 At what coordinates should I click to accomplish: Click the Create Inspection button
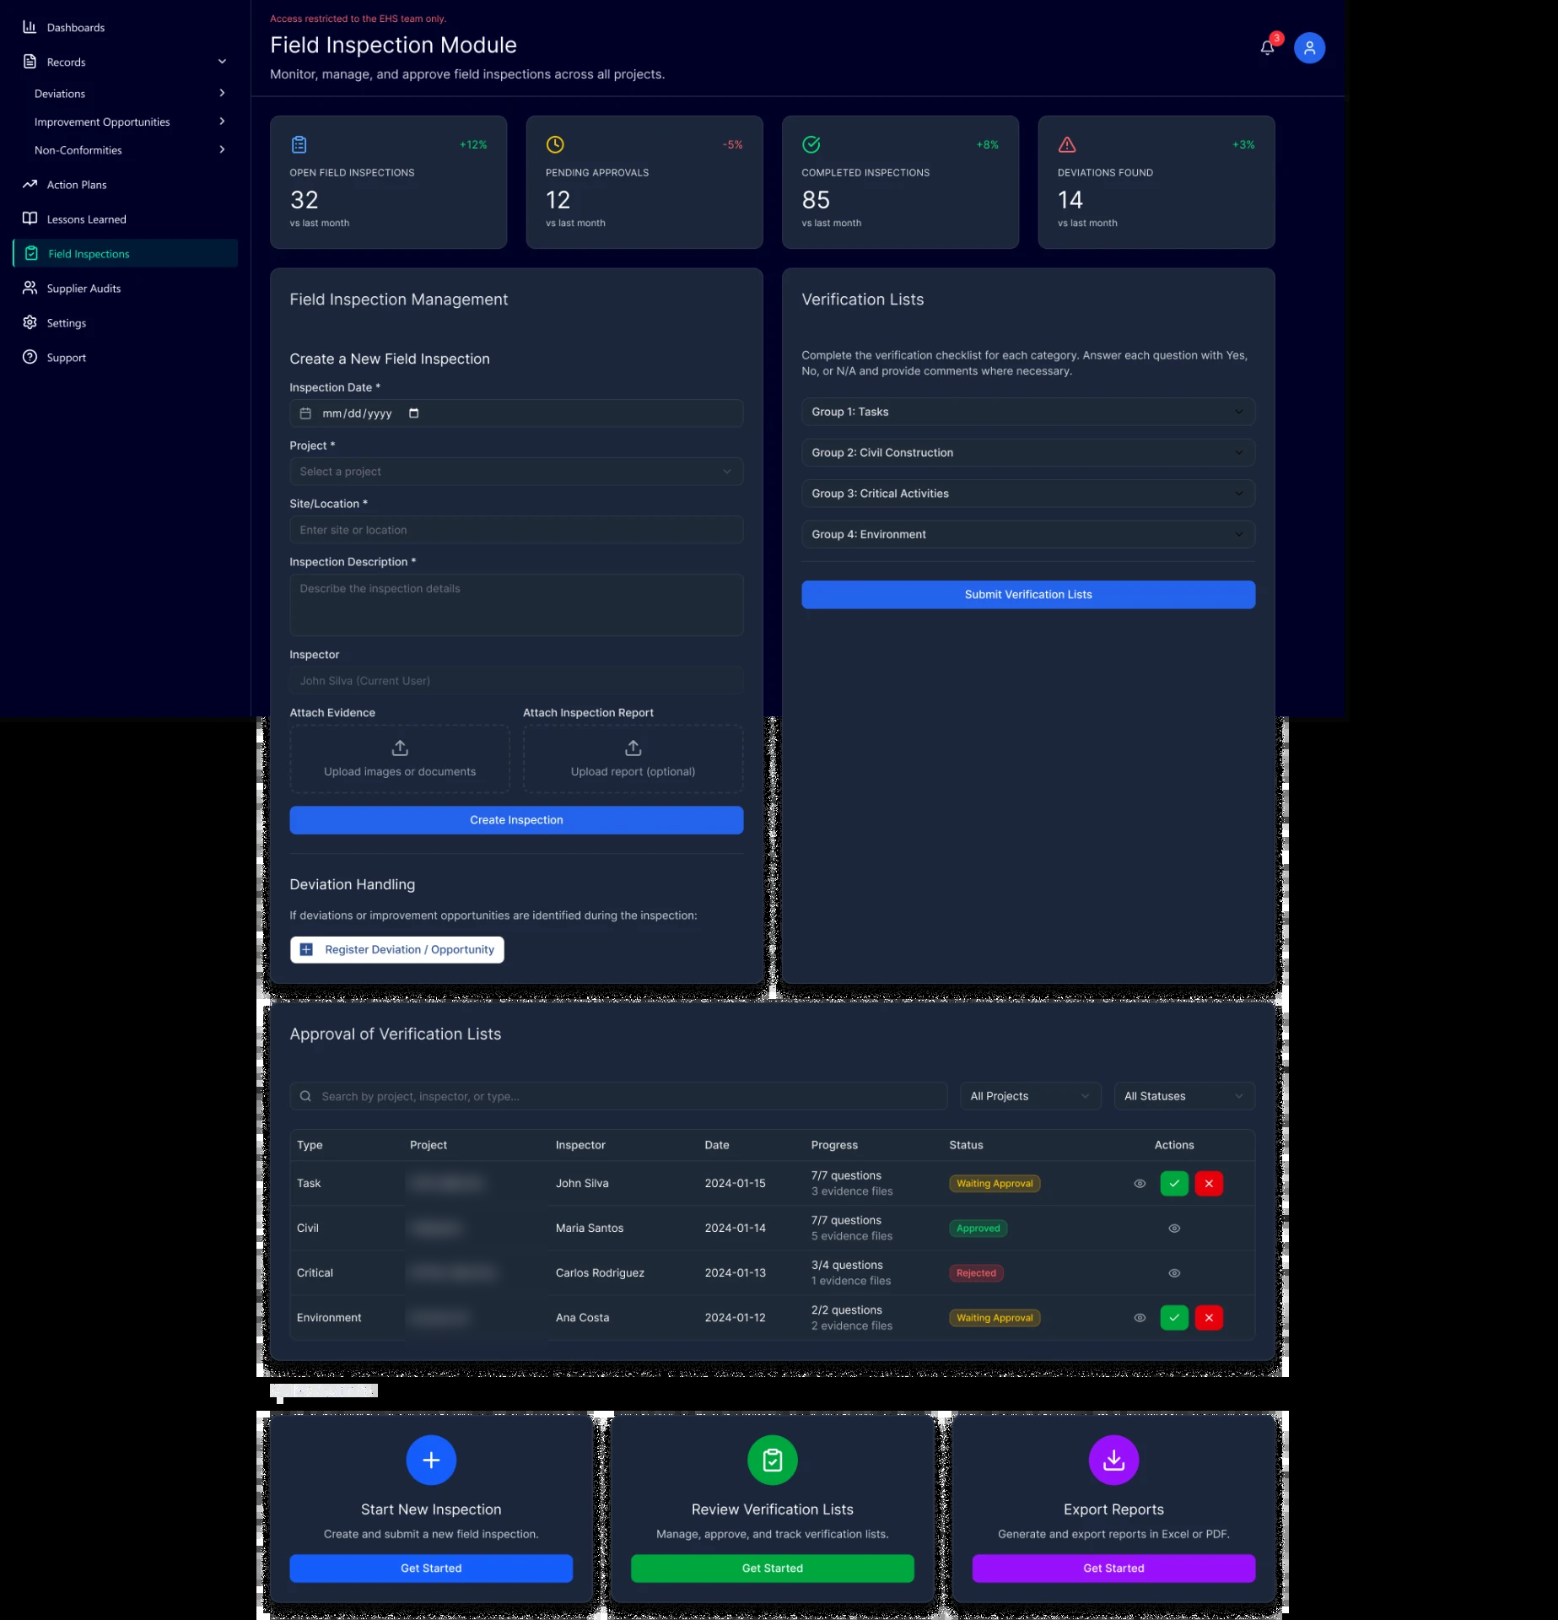516,820
